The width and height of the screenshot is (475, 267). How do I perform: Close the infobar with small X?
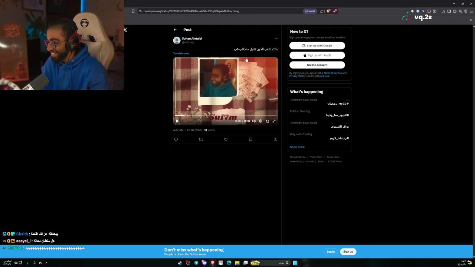(471, 20)
